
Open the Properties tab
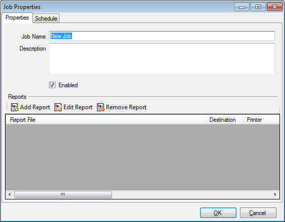pos(17,18)
